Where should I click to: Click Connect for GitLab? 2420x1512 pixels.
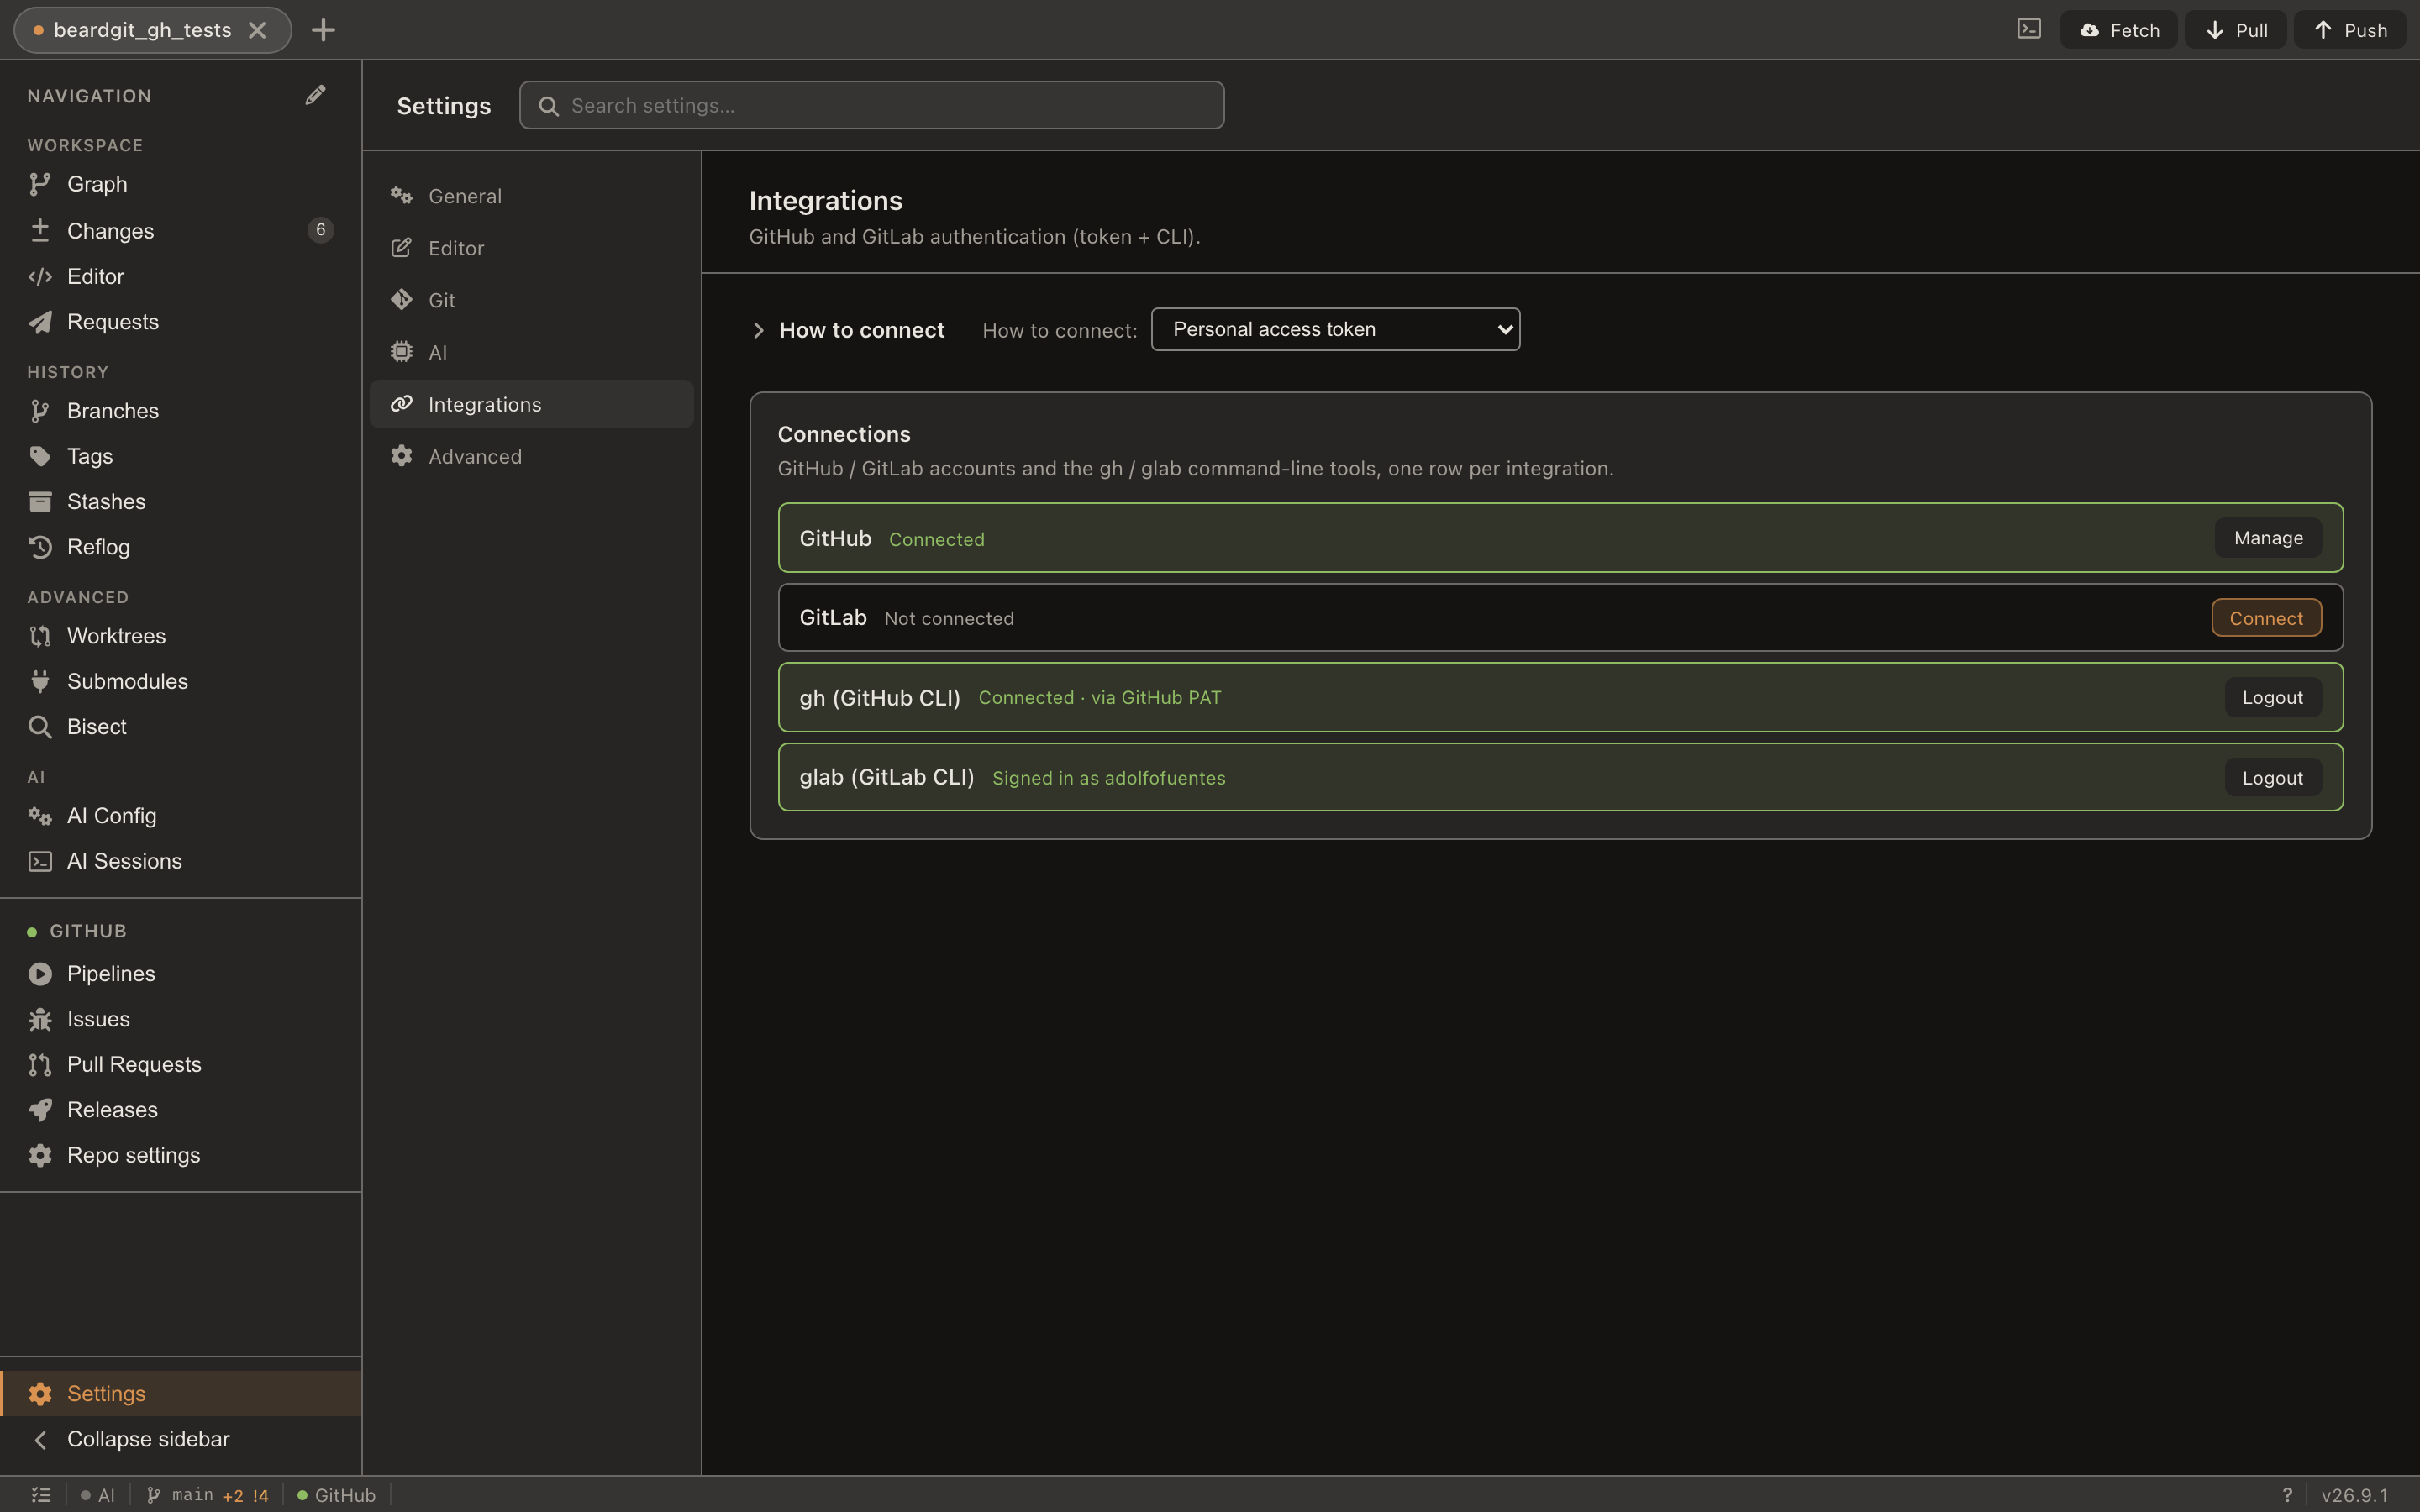coord(2266,618)
